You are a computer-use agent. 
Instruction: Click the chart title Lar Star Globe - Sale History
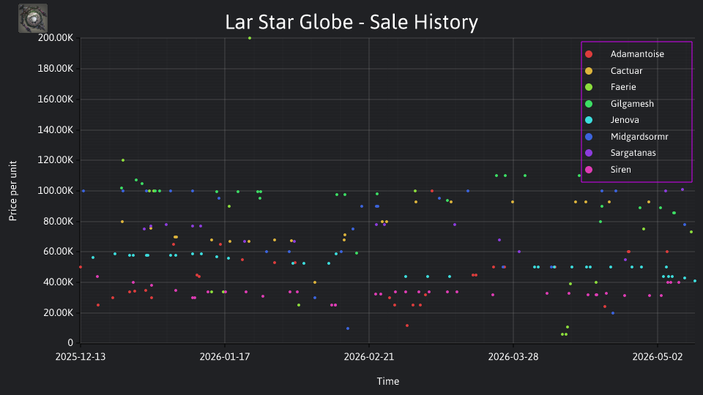pos(351,22)
